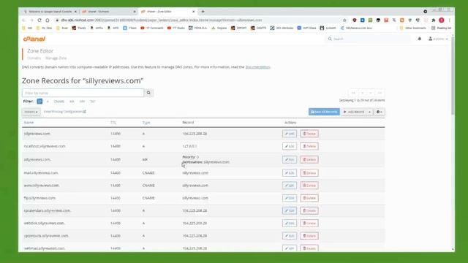Edit the cpcalendars.sillyreviews.com record
Image resolution: width=468 pixels, height=263 pixels.
(290, 210)
